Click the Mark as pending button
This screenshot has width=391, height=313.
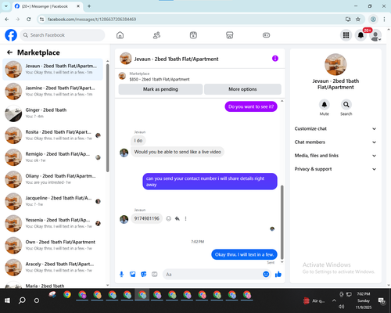[160, 89]
